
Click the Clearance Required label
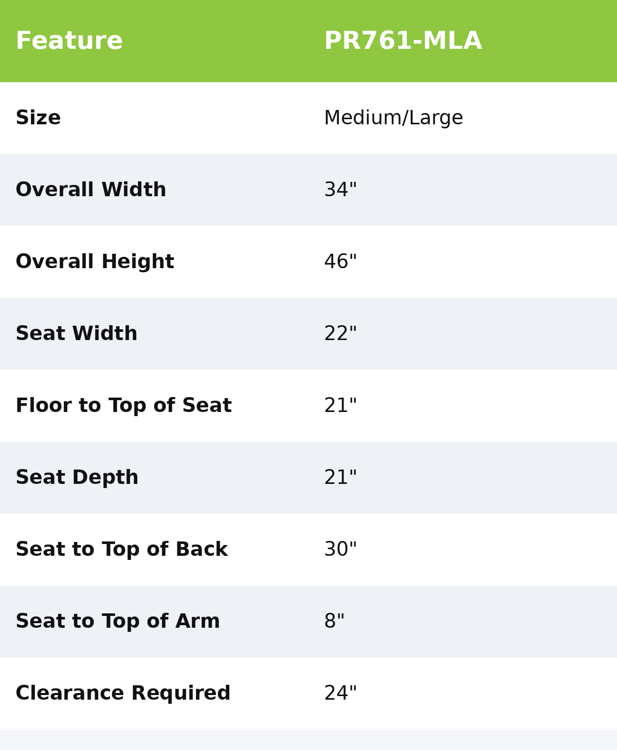[x=123, y=694]
